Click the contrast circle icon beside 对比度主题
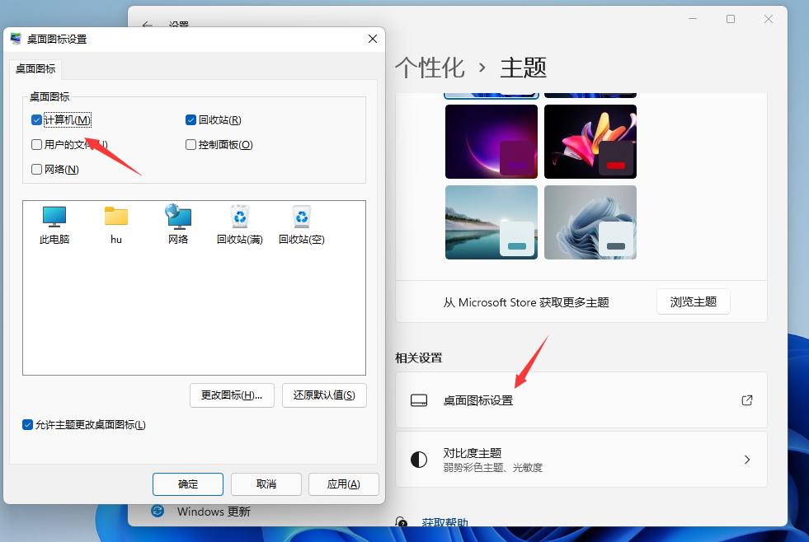The width and height of the screenshot is (809, 542). tap(419, 460)
